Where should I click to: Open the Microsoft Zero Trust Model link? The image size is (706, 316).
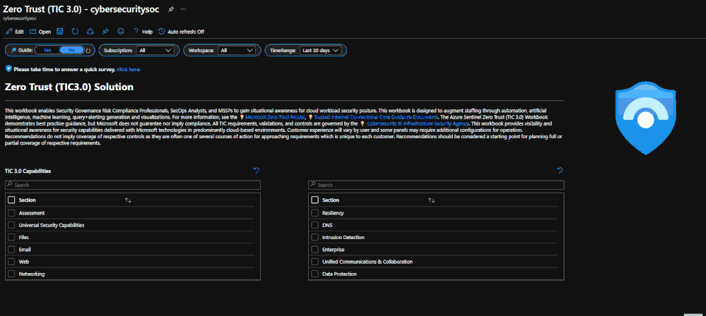(275, 117)
